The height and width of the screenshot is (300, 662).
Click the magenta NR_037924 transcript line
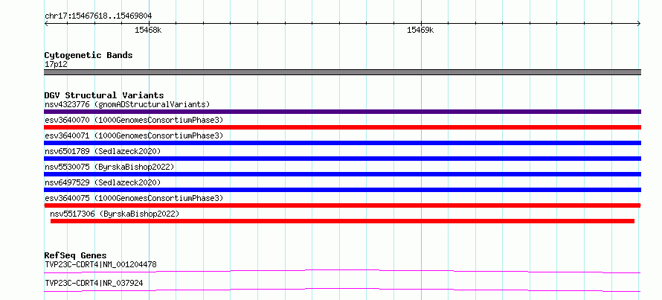pyautogui.click(x=342, y=290)
